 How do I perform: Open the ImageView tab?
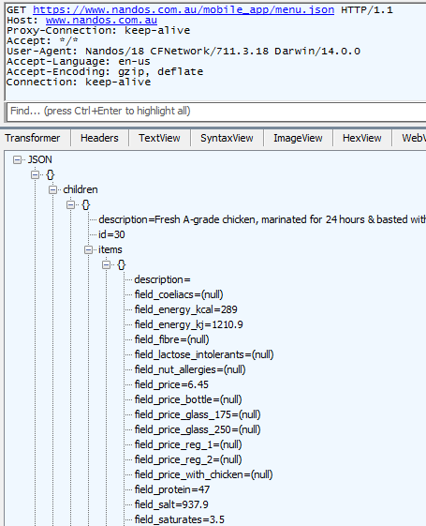tap(298, 138)
